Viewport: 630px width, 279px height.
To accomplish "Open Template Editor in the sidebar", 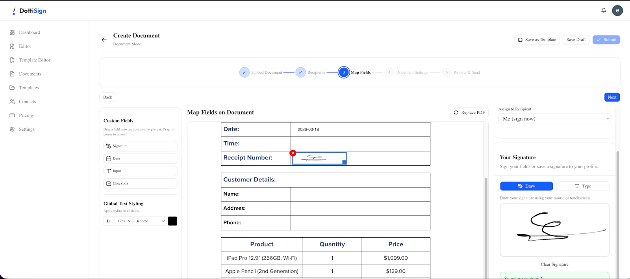I will [x=35, y=60].
